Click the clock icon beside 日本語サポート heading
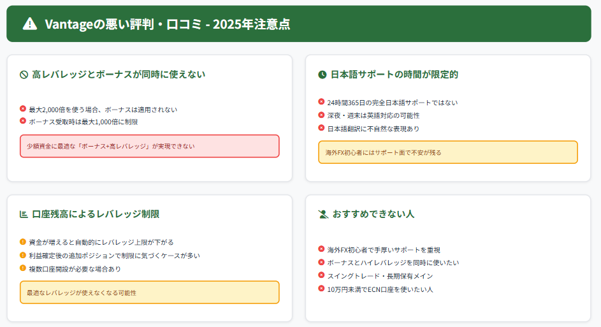 (x=322, y=75)
